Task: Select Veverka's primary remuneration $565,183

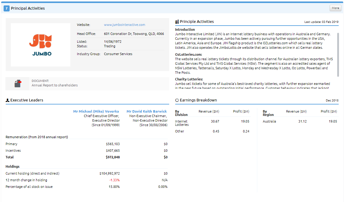Action: [113, 144]
